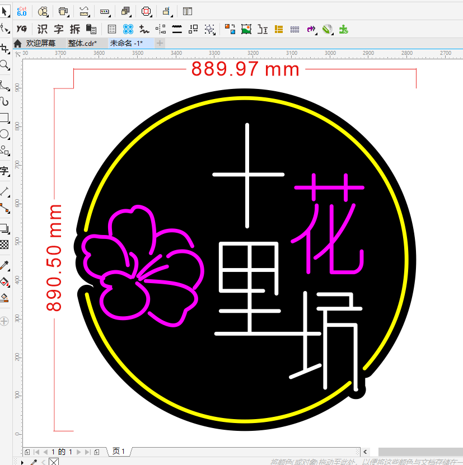Add page before current with left plus icon

pyautogui.click(x=27, y=452)
